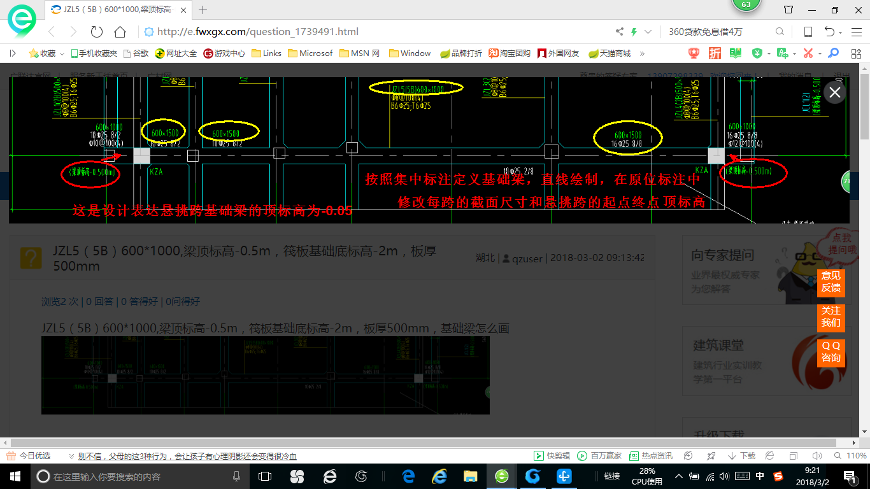This screenshot has width=870, height=489.
Task: Click the browser forward arrow
Action: [x=73, y=32]
